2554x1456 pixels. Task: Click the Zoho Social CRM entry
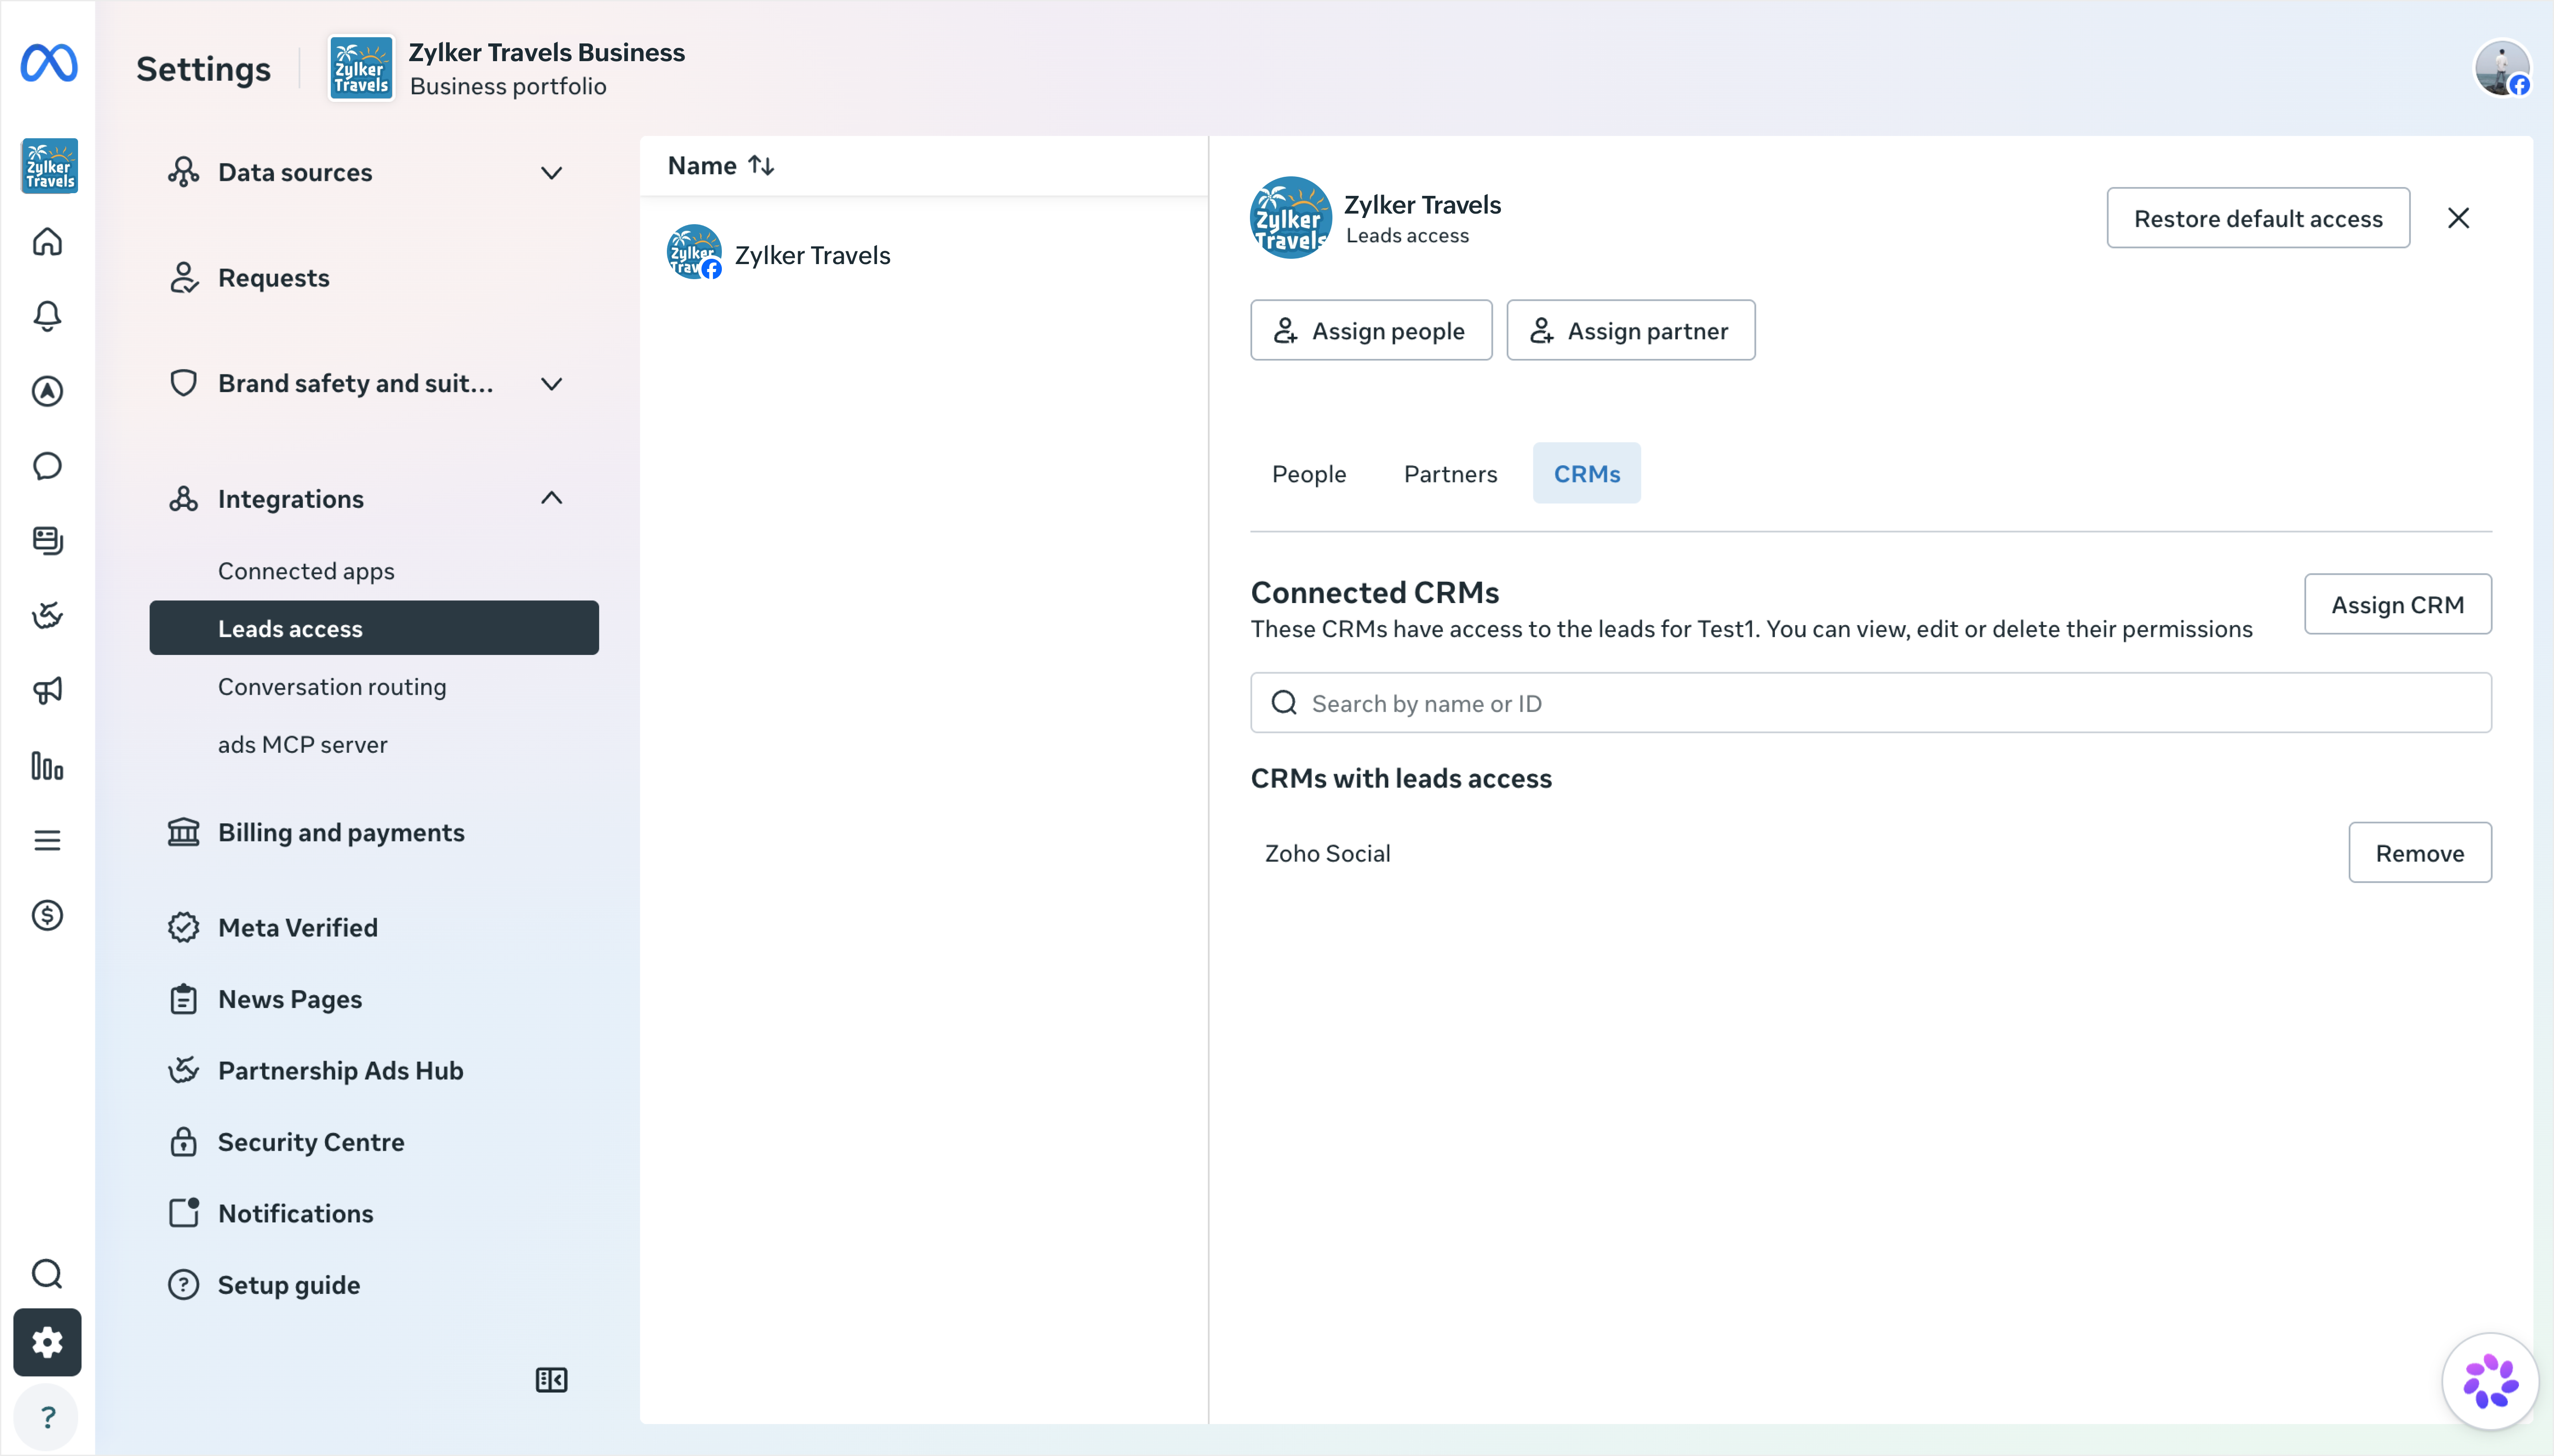tap(1328, 853)
